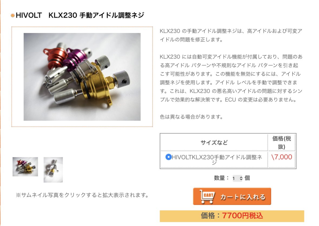
Task: Click the サイズなど table header
Action: pyautogui.click(x=214, y=142)
